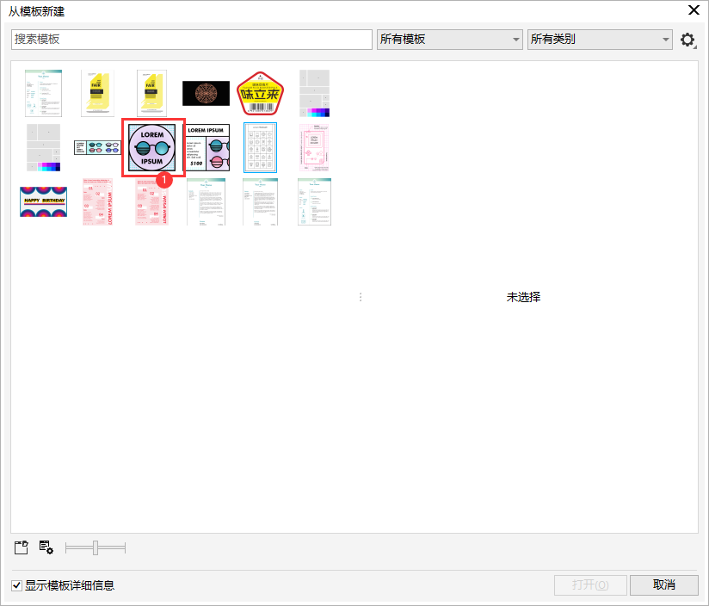Image resolution: width=709 pixels, height=606 pixels.
Task: Expand details using the vertical ellipsis divider
Action: (x=361, y=296)
